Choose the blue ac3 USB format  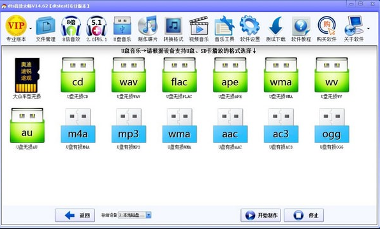tap(281, 125)
